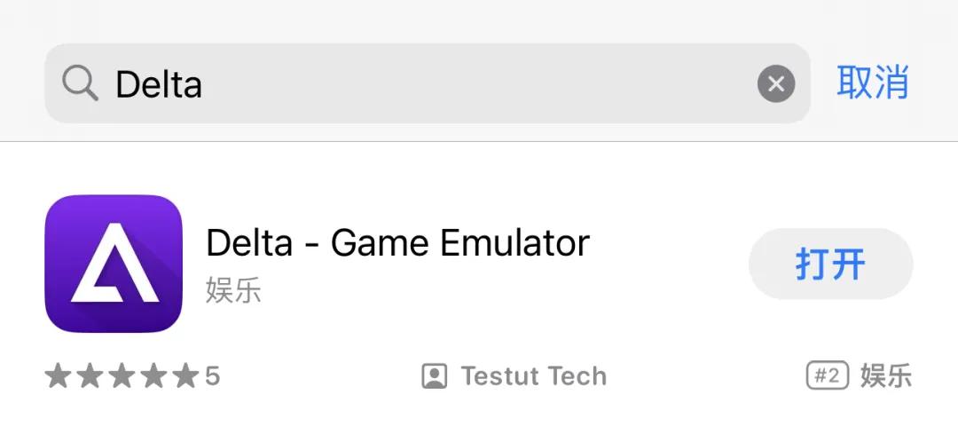
Task: Open the purple Delta app icon
Action: pyautogui.click(x=114, y=264)
